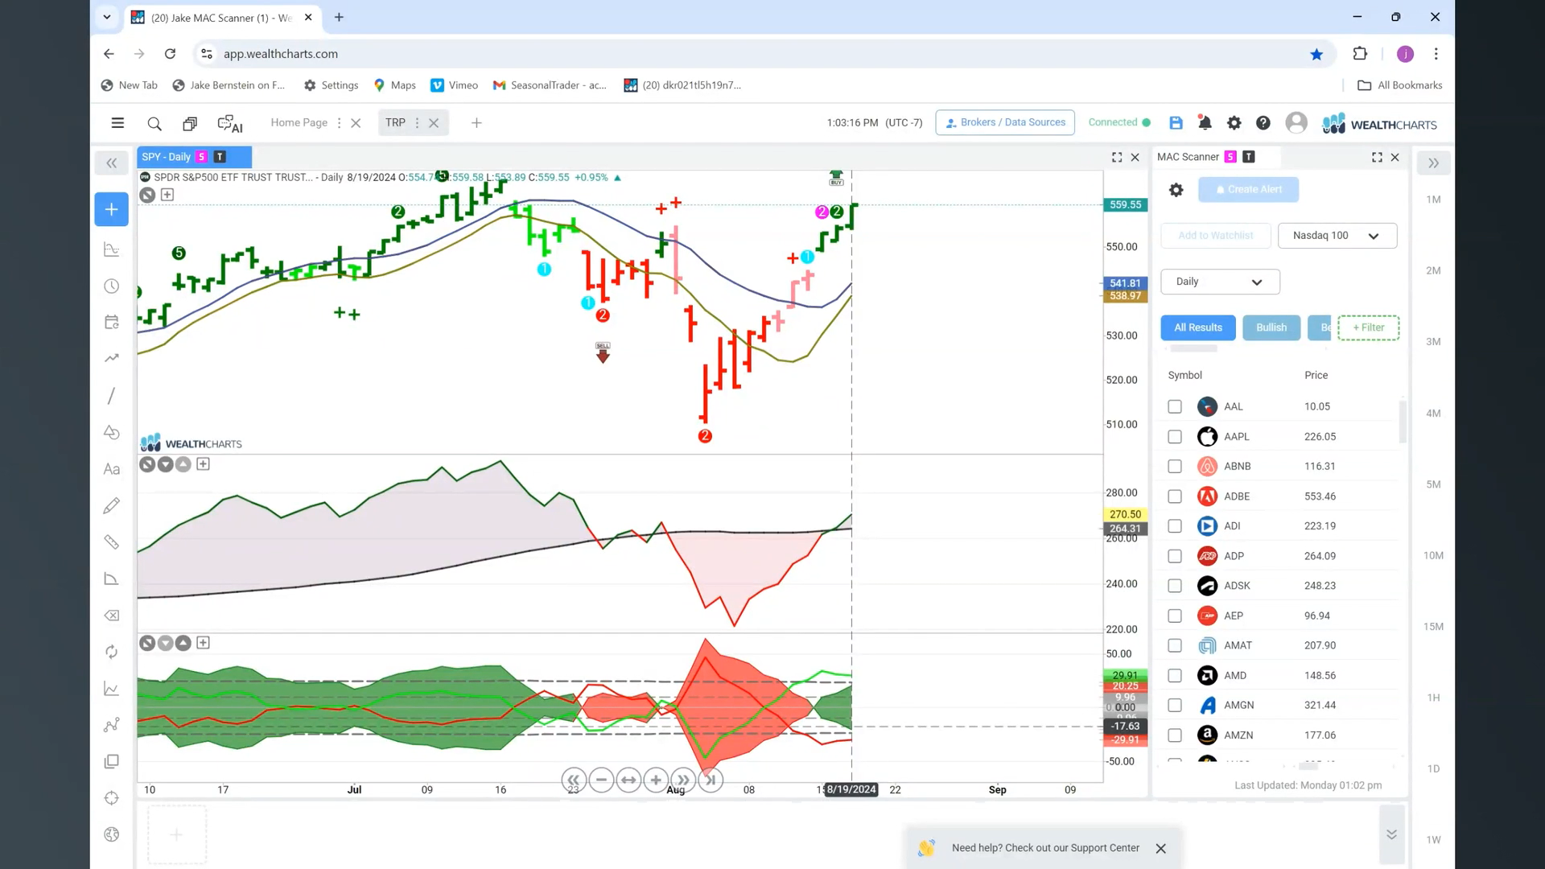This screenshot has width=1545, height=869.
Task: Filter scanner by Bullish results
Action: 1271,327
